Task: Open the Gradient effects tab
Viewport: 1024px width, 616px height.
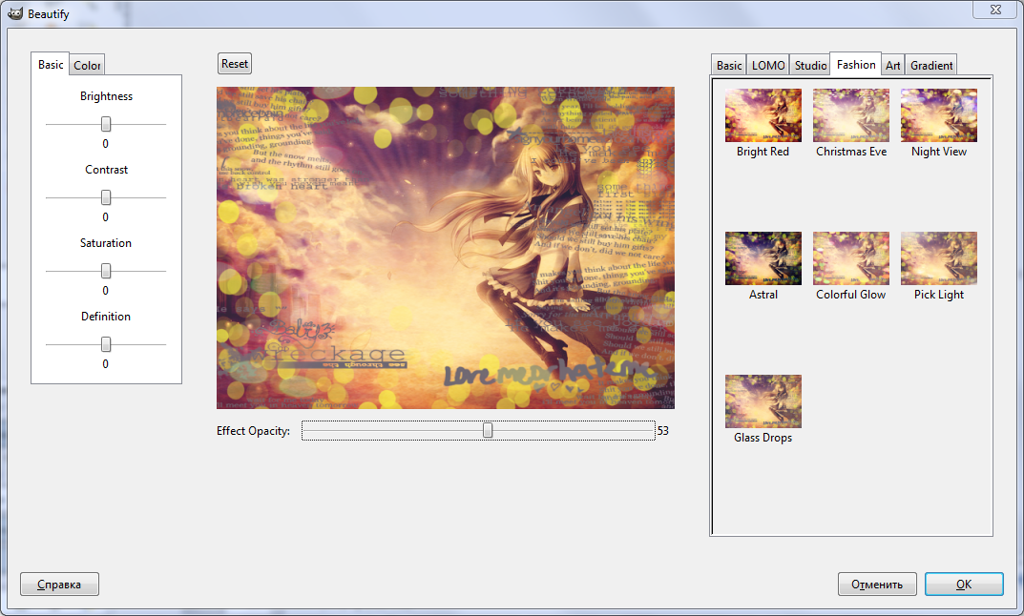Action: [x=931, y=65]
